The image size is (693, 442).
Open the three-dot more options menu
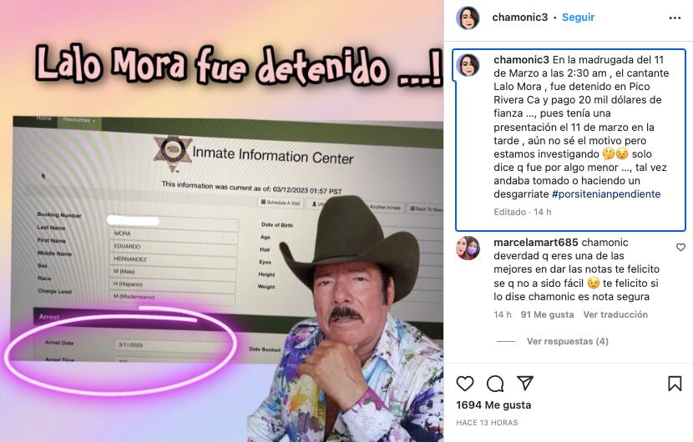pyautogui.click(x=675, y=18)
